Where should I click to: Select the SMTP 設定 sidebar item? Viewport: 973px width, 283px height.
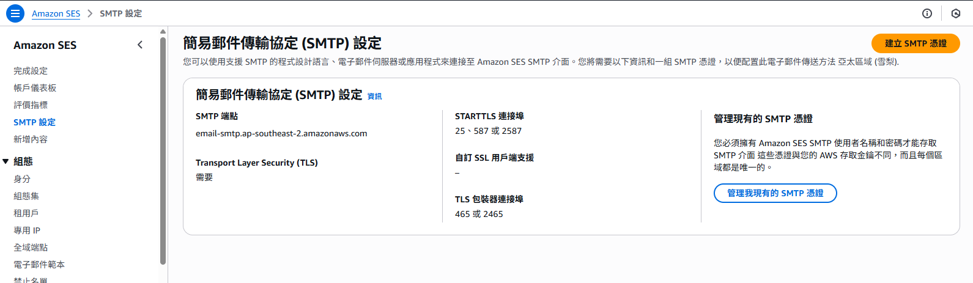34,122
